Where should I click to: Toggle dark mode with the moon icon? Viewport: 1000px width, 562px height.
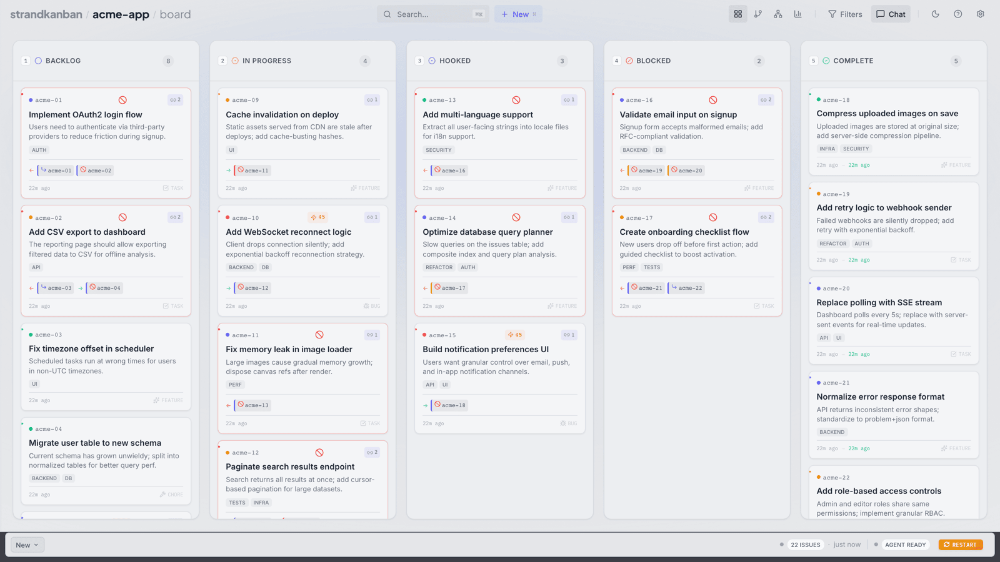pos(935,14)
